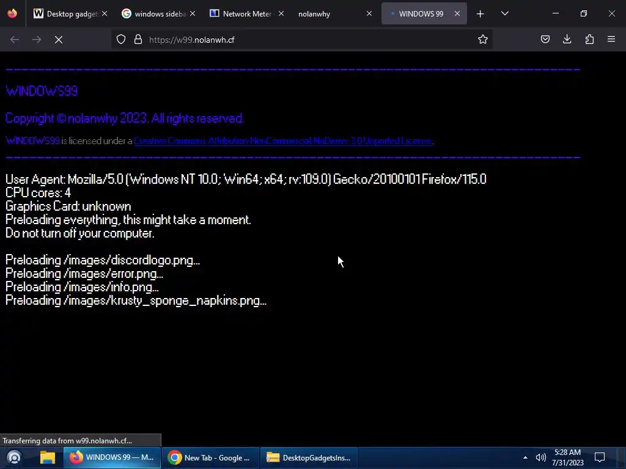Switch to the windows sidebar Google tab
This screenshot has width=626, height=469.
(159, 13)
